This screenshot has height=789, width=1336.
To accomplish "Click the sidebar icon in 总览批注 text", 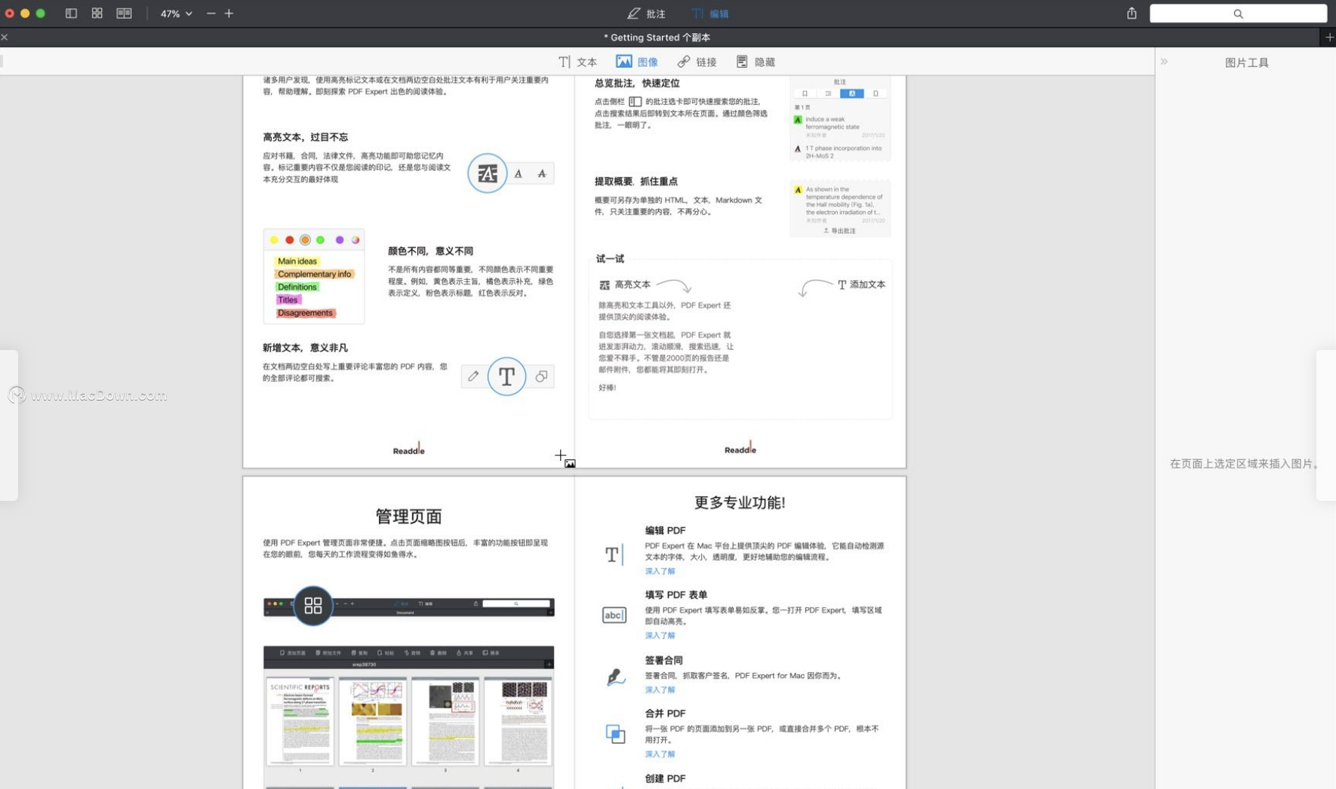I will 635,101.
